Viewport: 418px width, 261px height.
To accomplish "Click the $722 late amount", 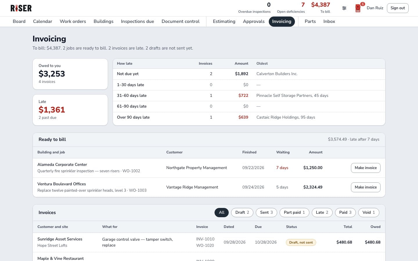I will [243, 95].
